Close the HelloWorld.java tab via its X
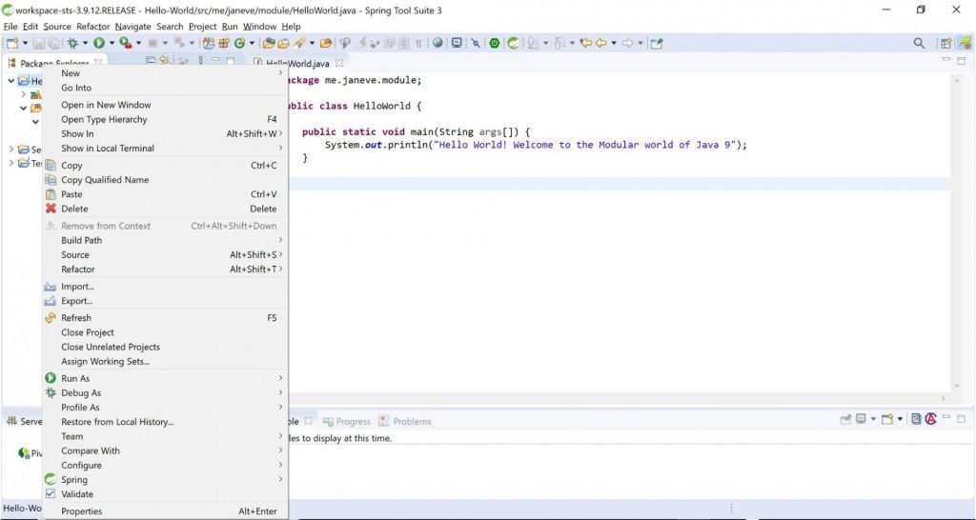The width and height of the screenshot is (976, 520). click(x=339, y=63)
